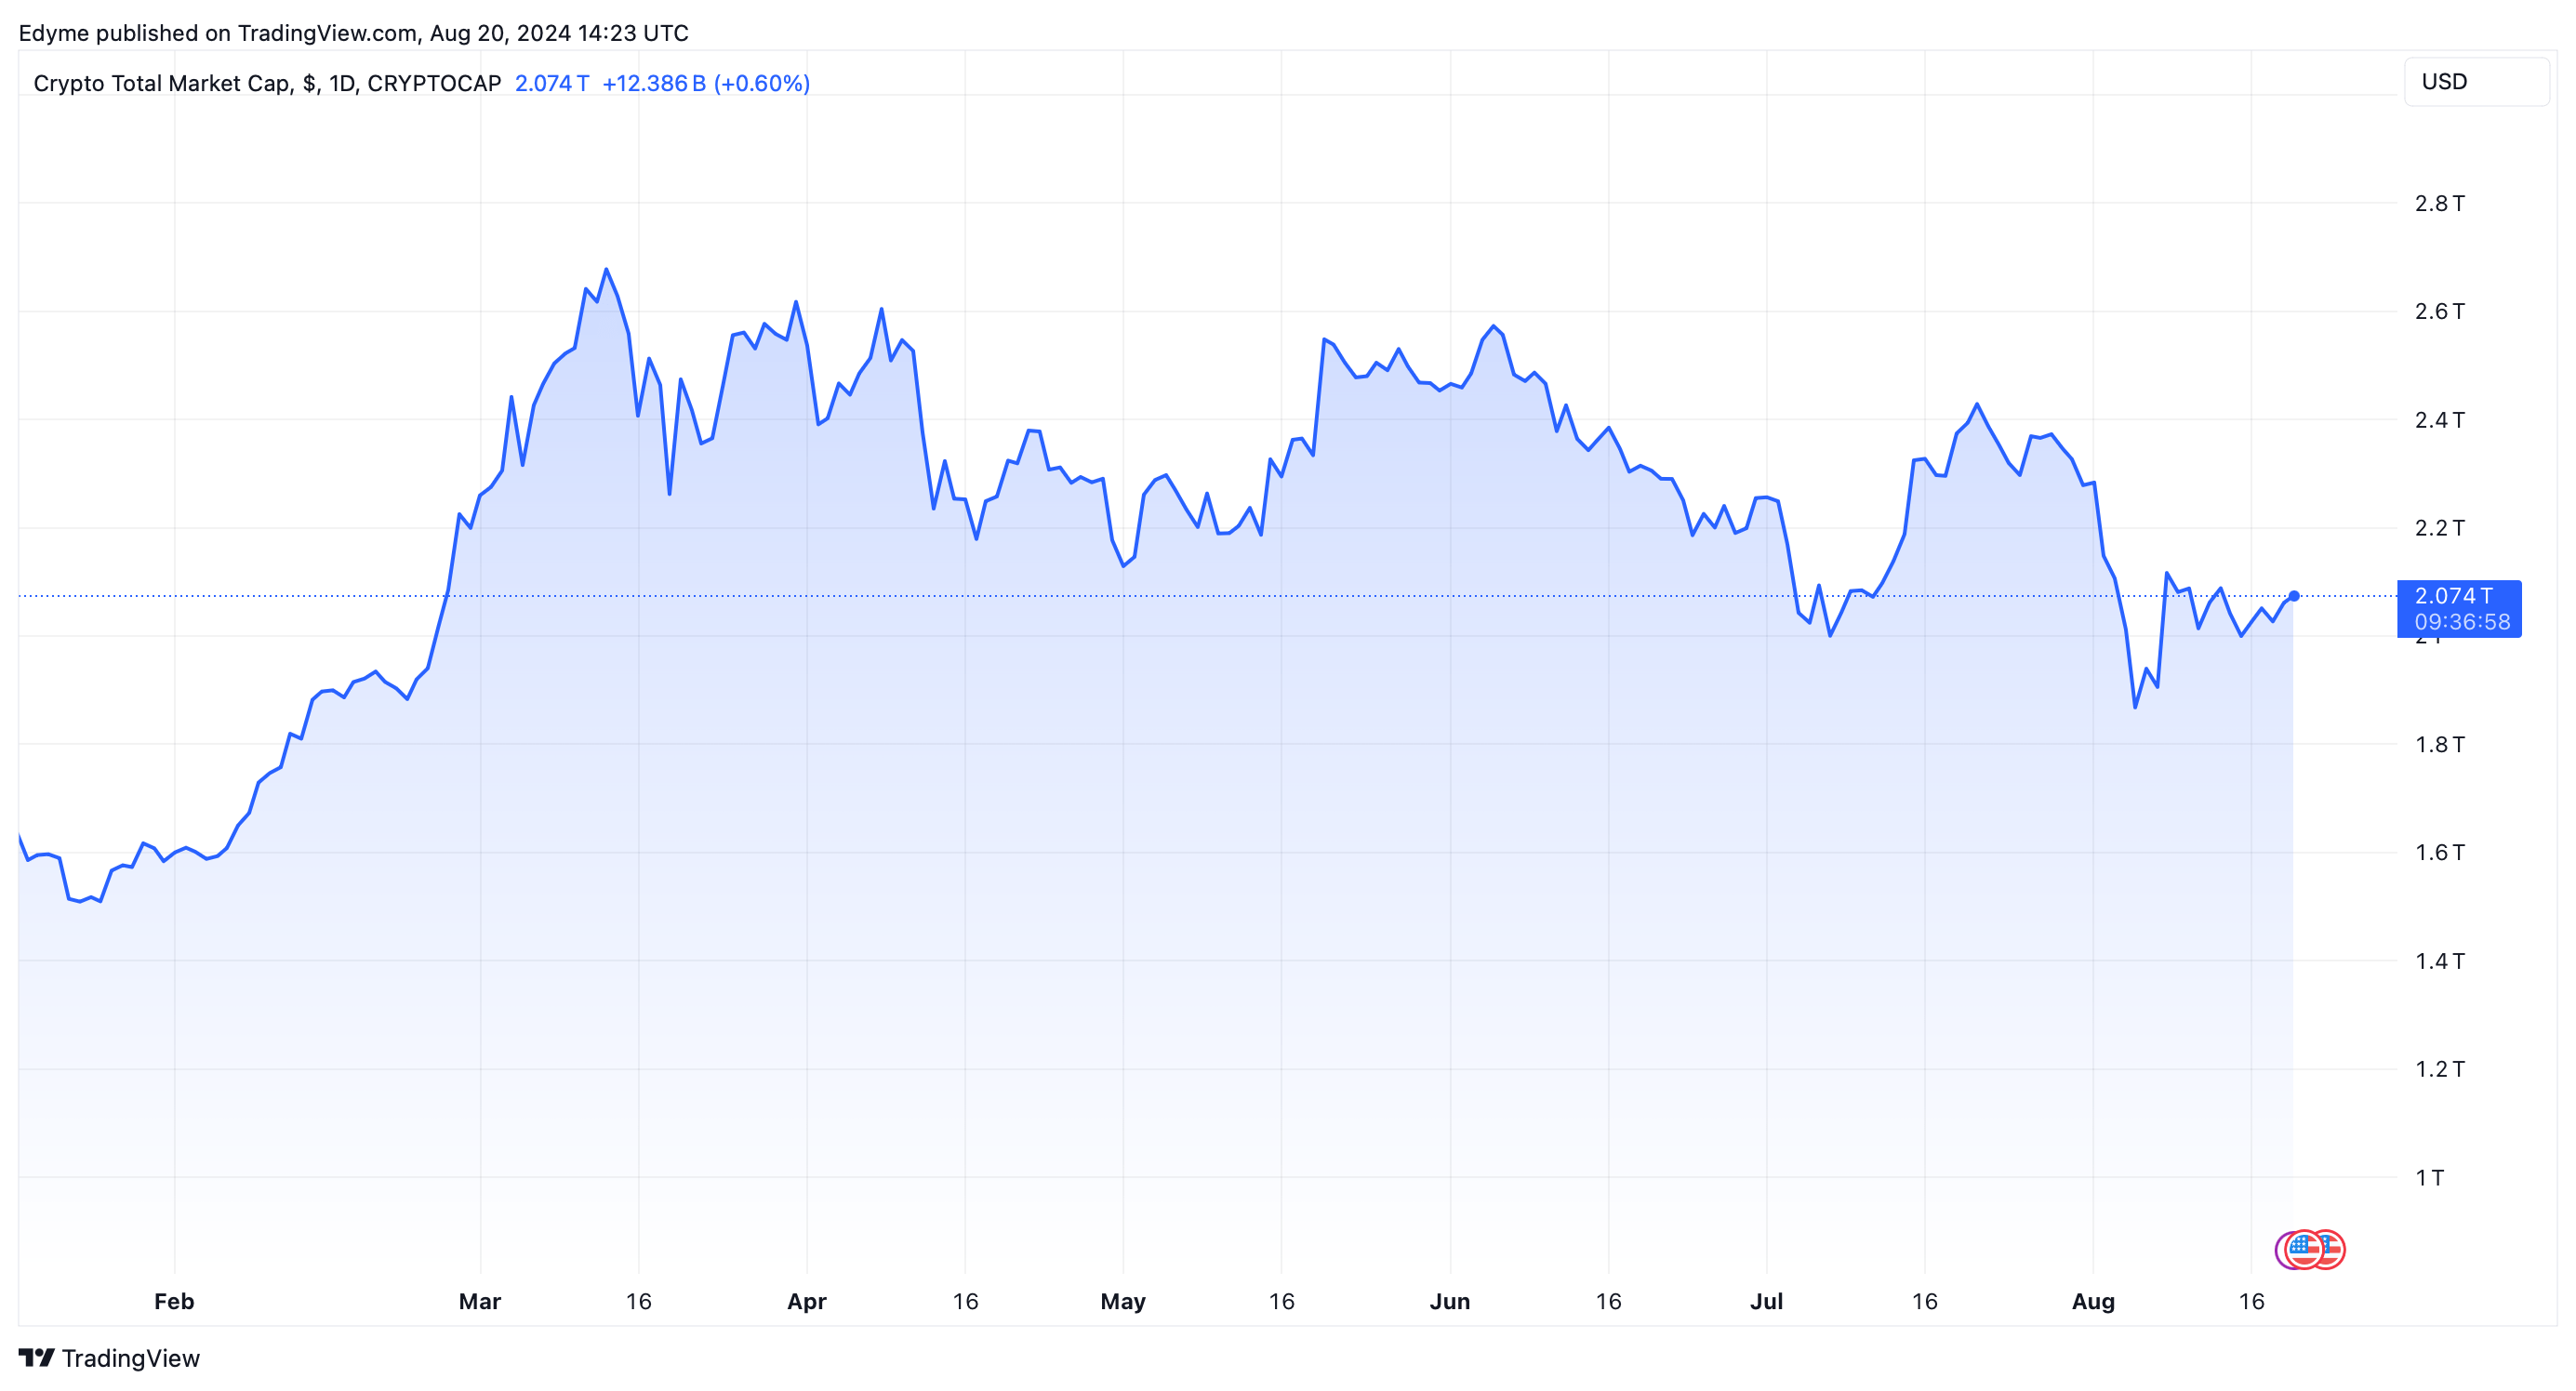
Task: Click the 1.8 T price axis label
Action: (x=2440, y=745)
